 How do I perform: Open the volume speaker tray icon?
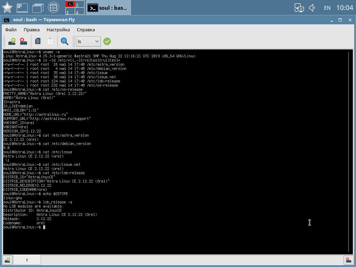(312, 8)
